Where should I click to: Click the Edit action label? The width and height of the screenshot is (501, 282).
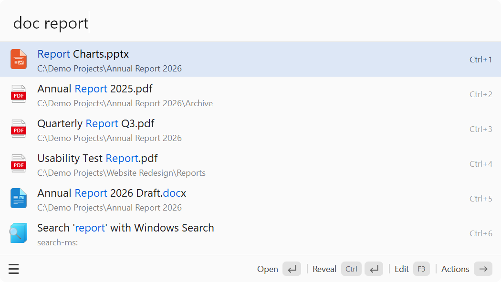pyautogui.click(x=402, y=269)
